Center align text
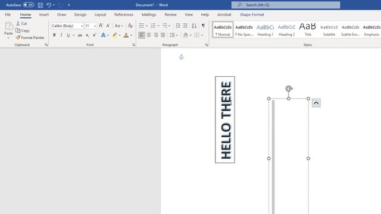 tap(149, 35)
